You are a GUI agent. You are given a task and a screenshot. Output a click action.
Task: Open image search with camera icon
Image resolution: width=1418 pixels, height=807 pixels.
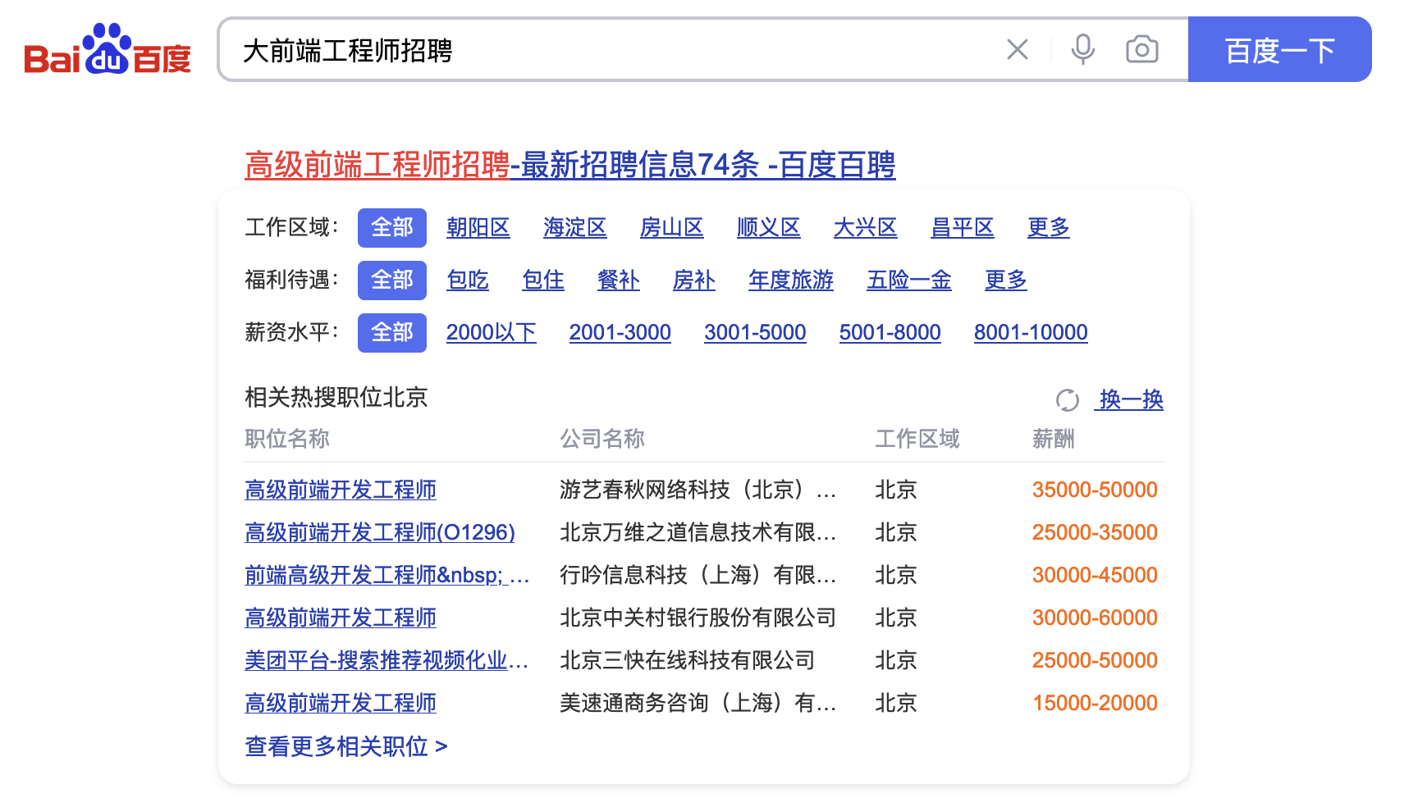(1141, 50)
